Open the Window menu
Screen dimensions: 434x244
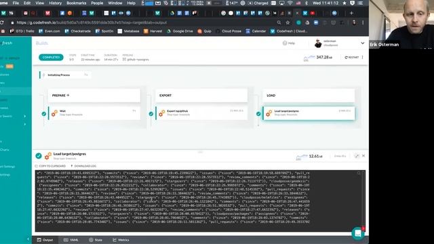(x=115, y=3)
